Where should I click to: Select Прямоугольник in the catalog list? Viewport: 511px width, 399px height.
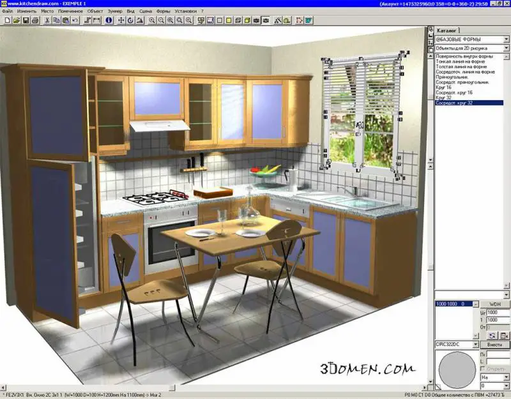(453, 77)
